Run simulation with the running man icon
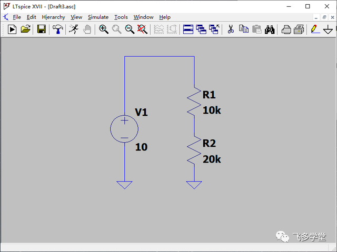Screen dimensions: 337x252 click(74, 29)
